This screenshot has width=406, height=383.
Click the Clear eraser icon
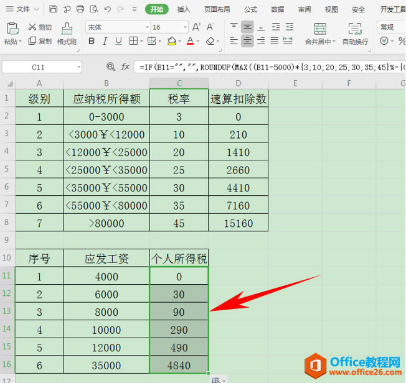click(x=210, y=41)
